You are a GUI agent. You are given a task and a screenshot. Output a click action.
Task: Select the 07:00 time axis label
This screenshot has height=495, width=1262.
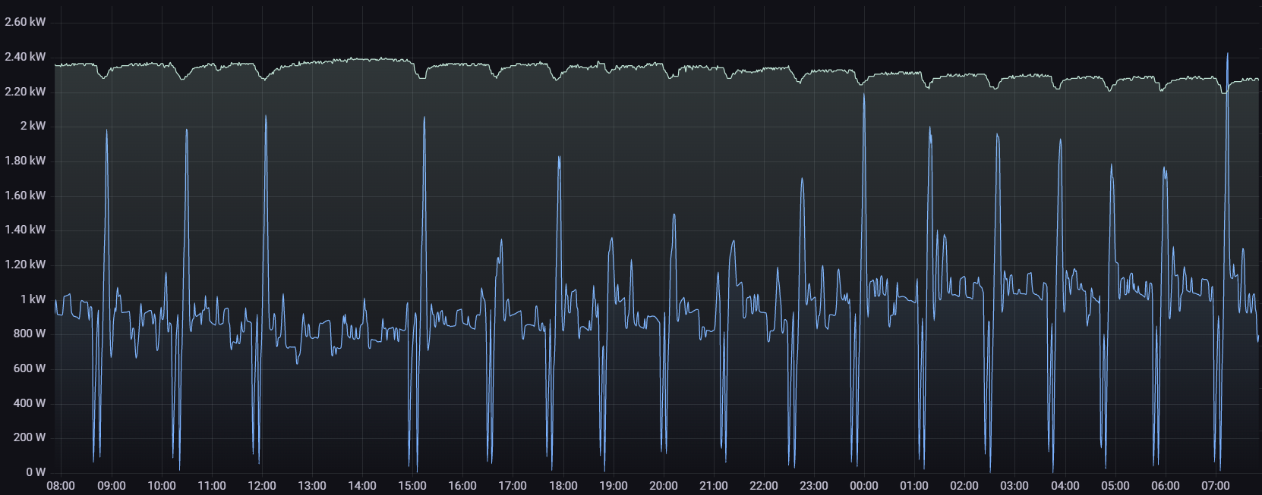pos(1216,486)
